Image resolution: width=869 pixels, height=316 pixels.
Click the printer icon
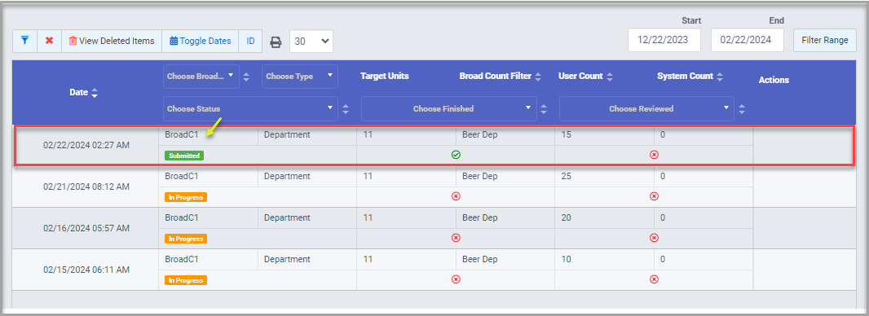click(276, 42)
